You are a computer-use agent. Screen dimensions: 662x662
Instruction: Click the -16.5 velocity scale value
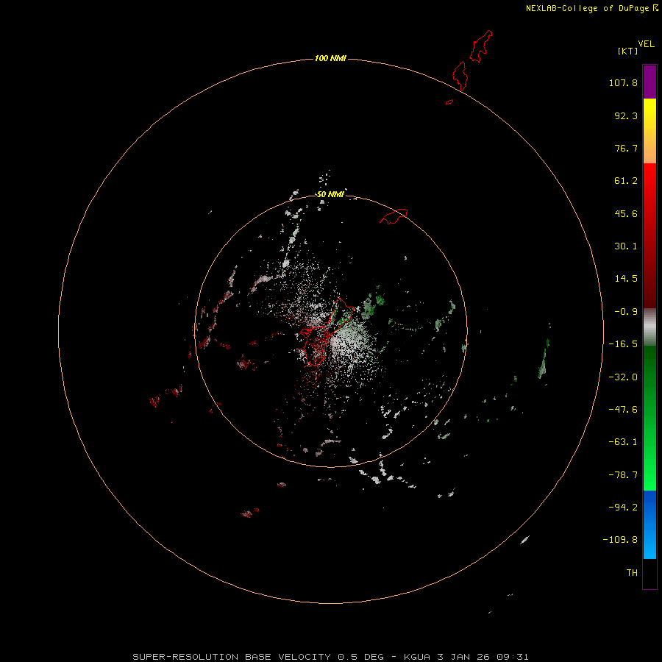tap(623, 344)
